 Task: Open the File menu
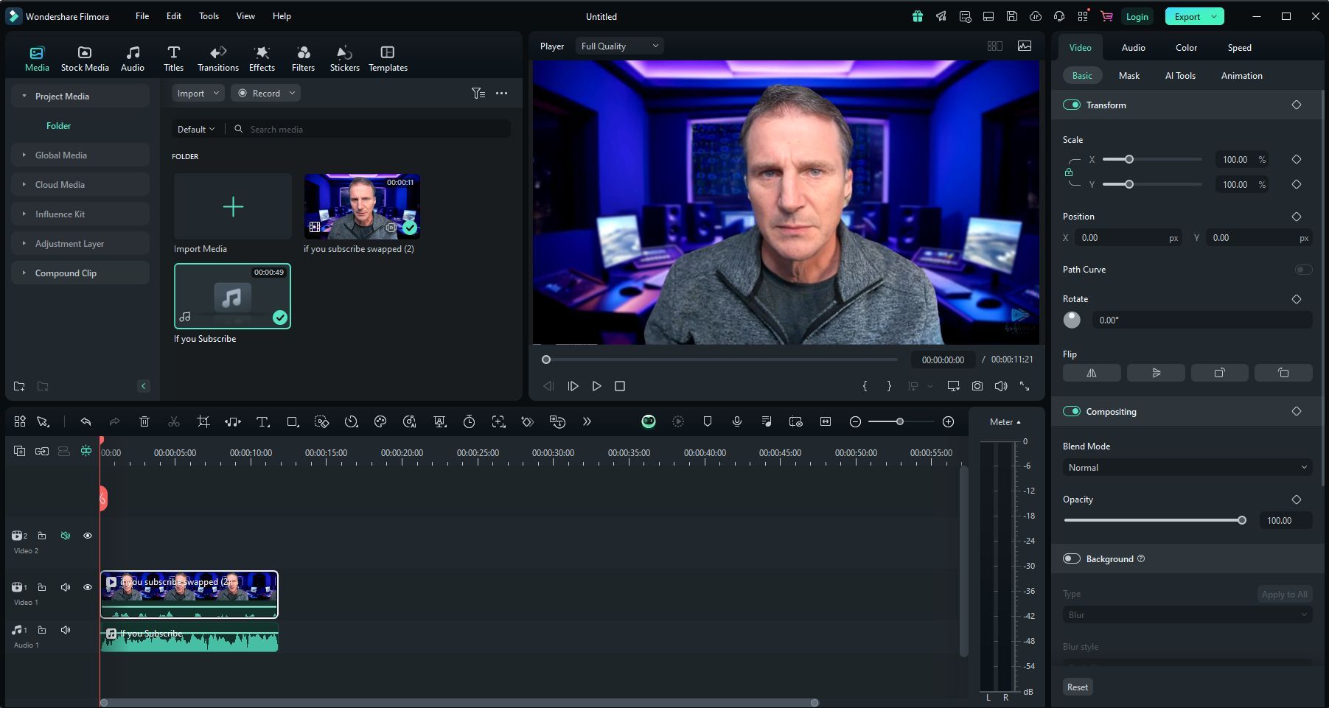pyautogui.click(x=142, y=15)
